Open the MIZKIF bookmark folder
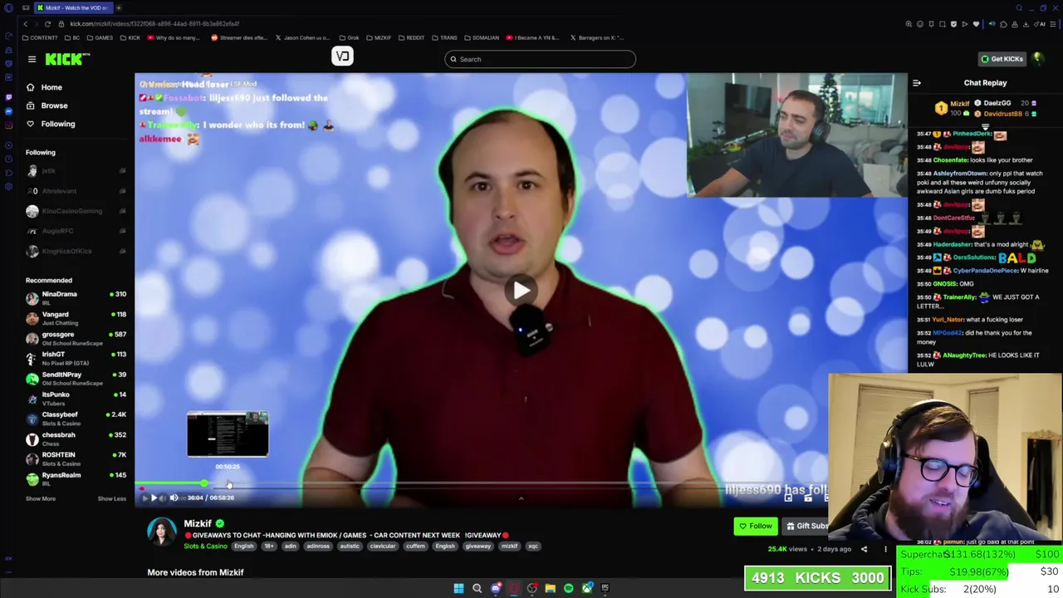 click(x=379, y=37)
